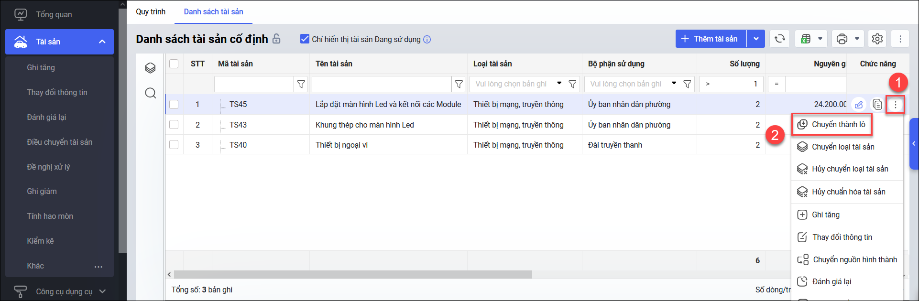This screenshot has height=301, width=919.
Task: Click the print icon button
Action: [842, 39]
